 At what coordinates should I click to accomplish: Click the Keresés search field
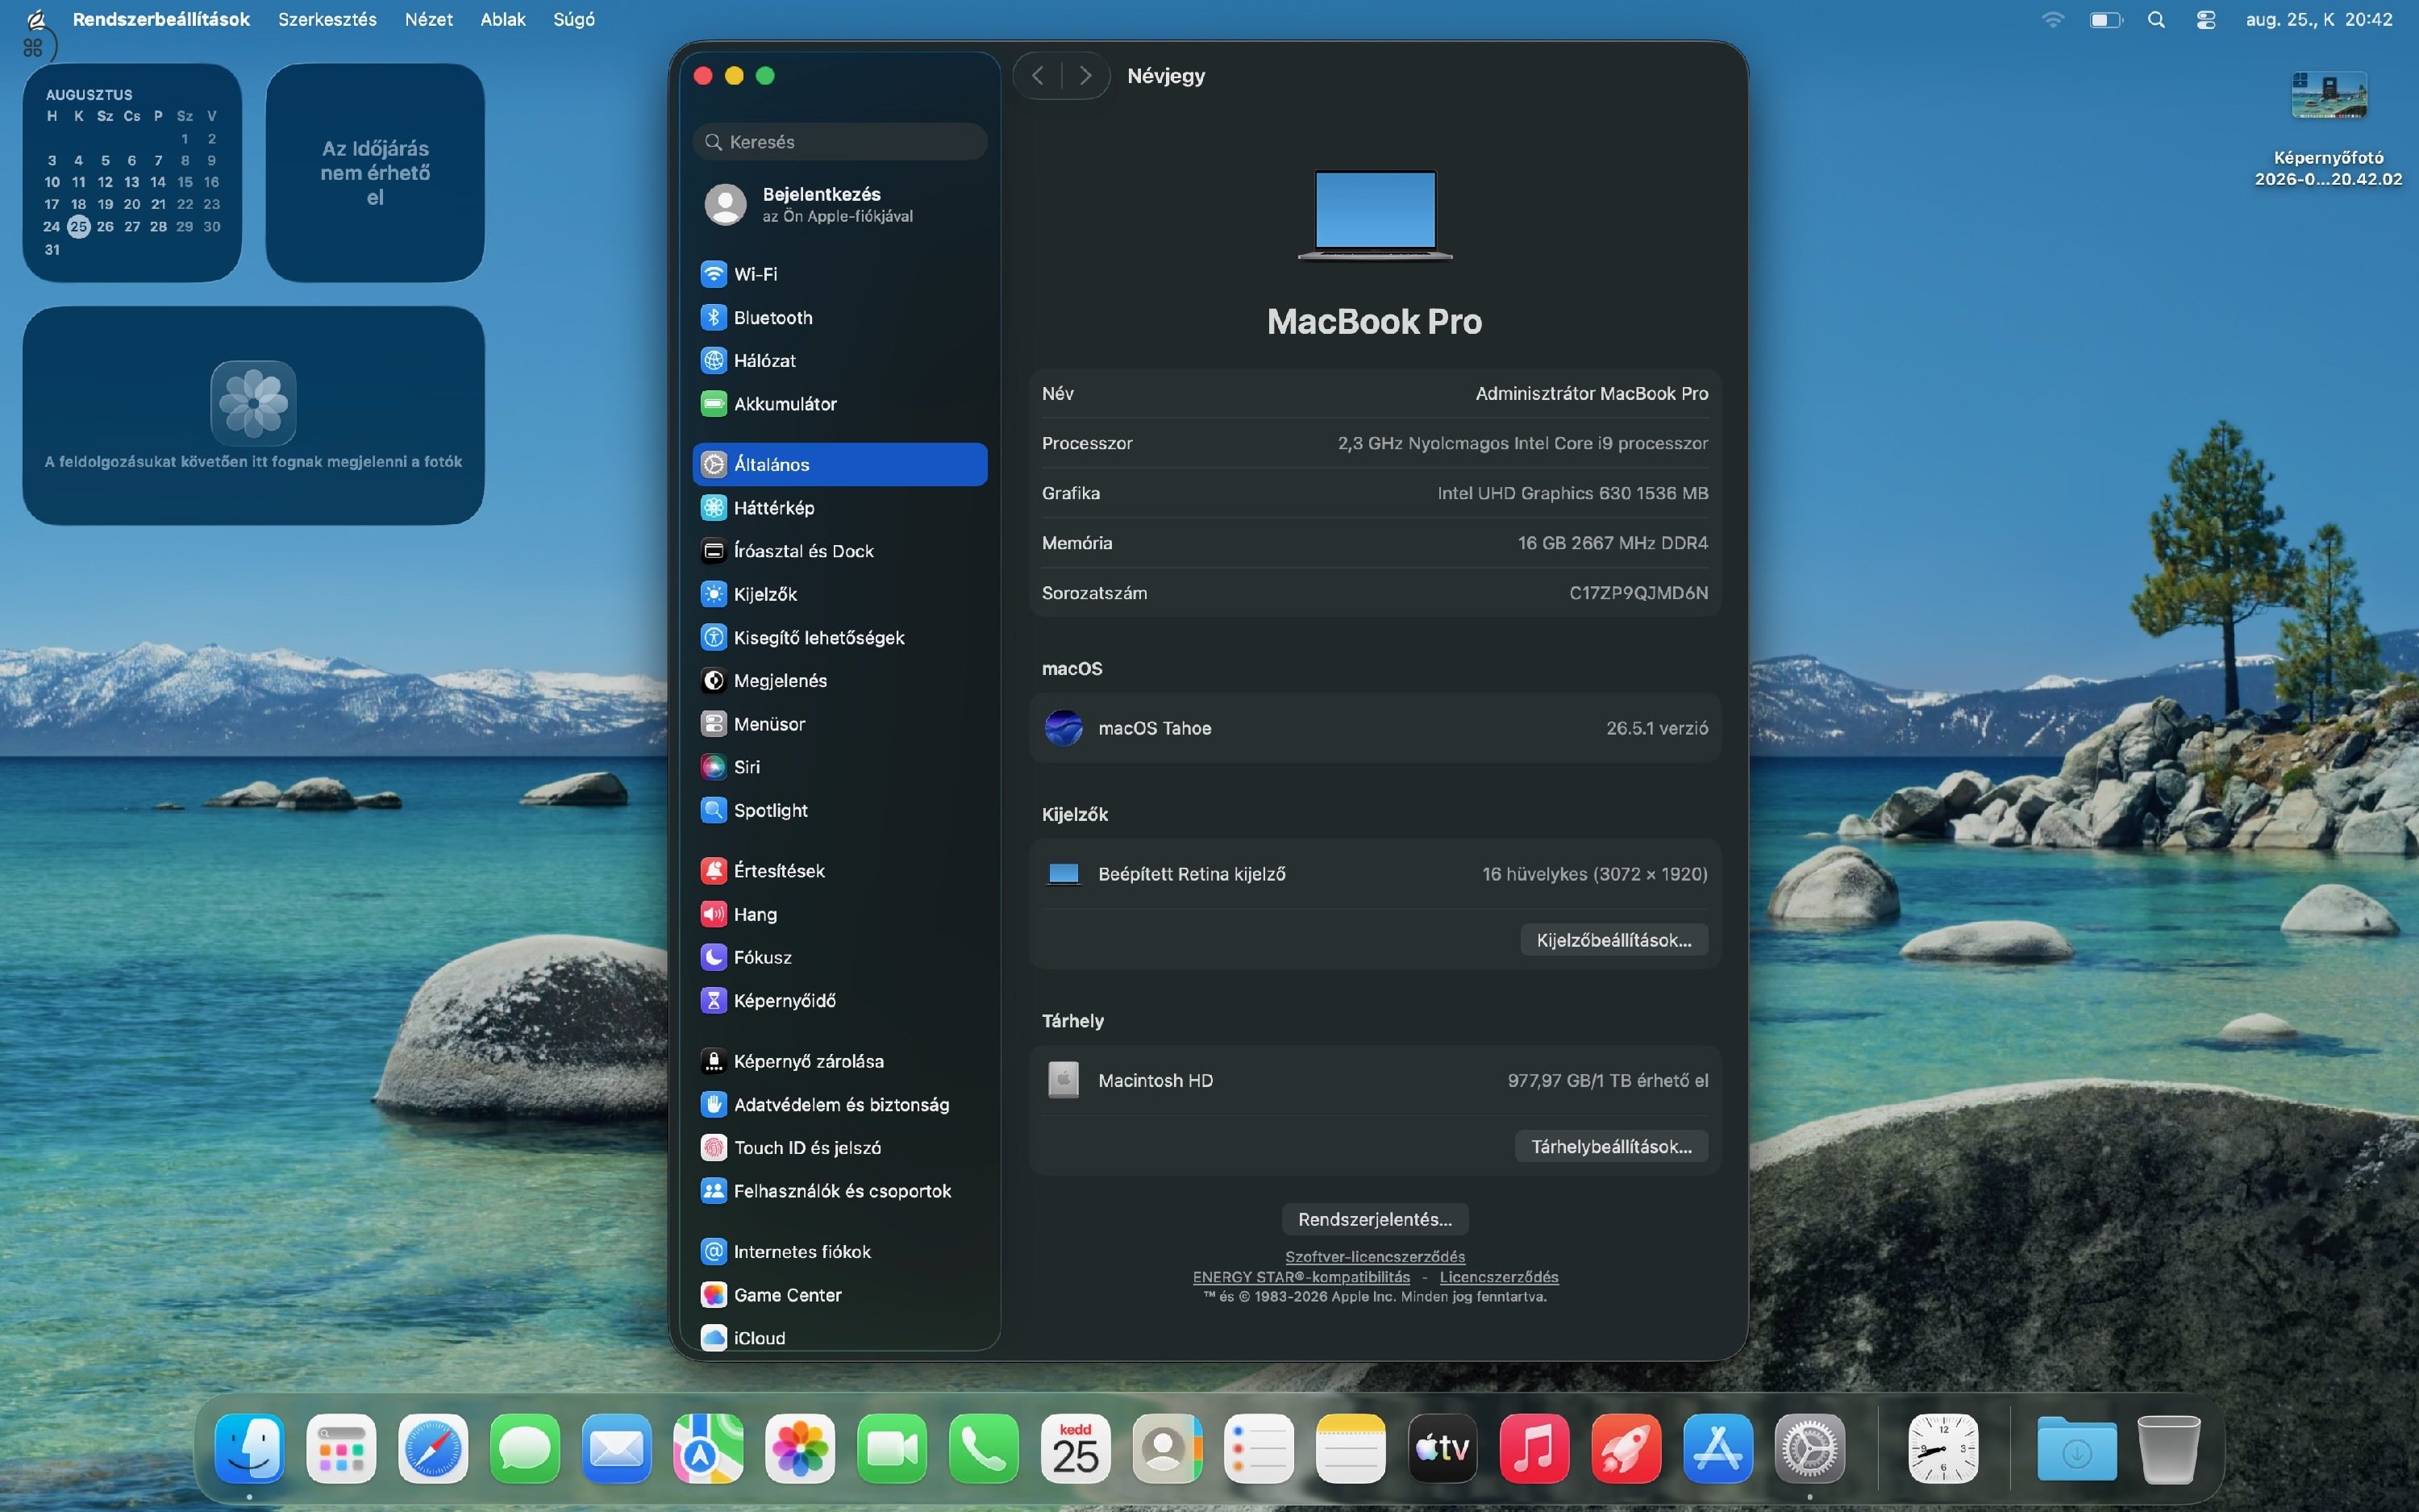pos(839,142)
